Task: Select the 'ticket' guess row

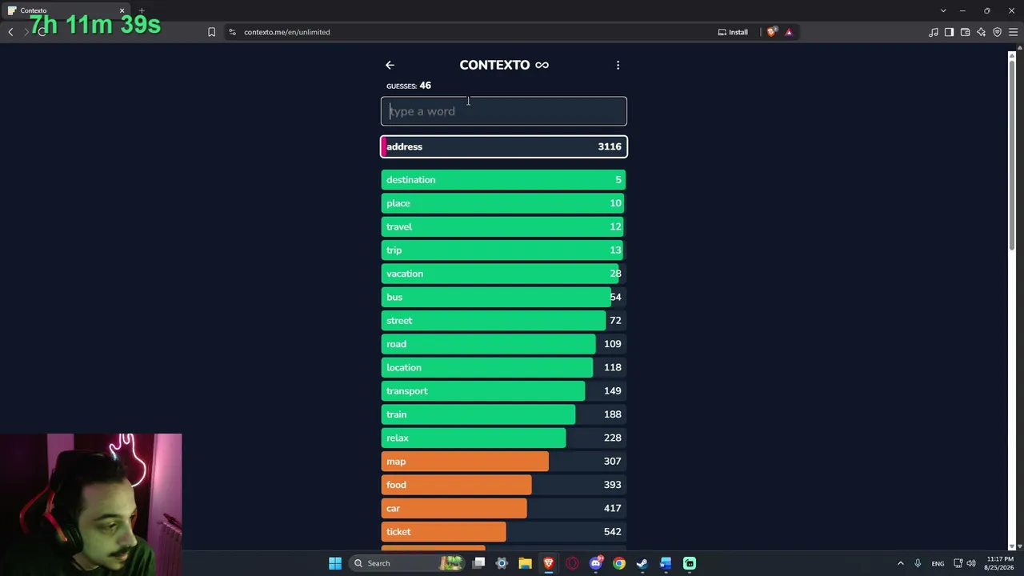Action: point(504,532)
